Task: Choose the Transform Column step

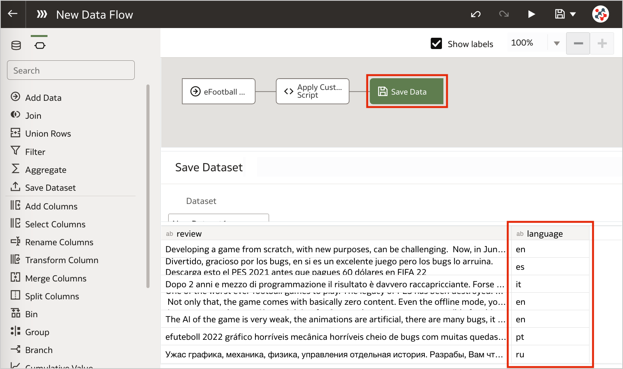Action: [x=55, y=260]
